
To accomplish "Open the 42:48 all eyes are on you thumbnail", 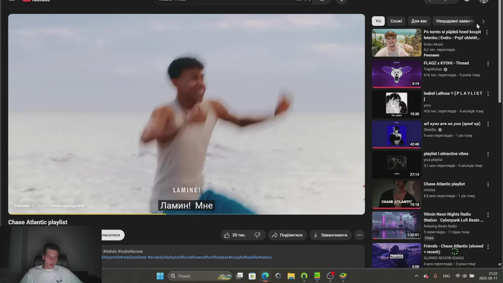I will pos(397,134).
